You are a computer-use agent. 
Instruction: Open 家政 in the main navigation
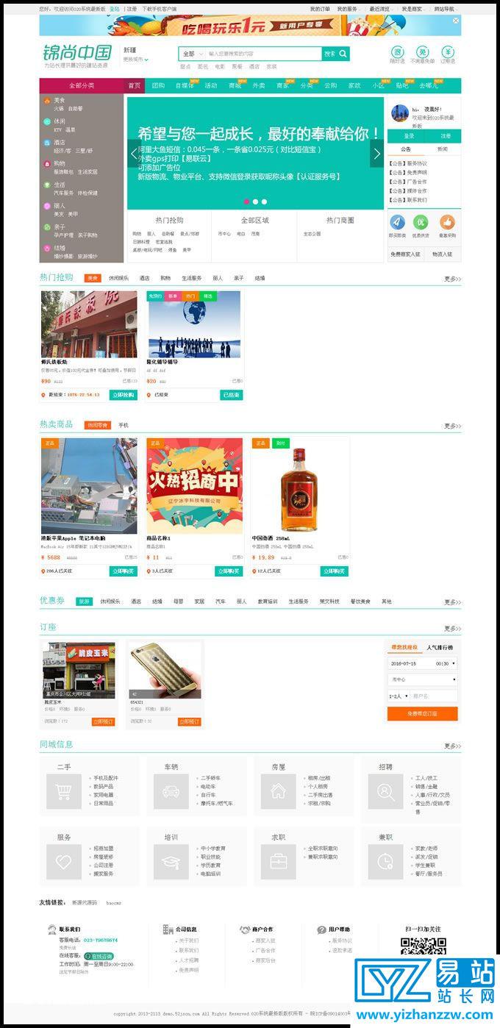click(354, 85)
